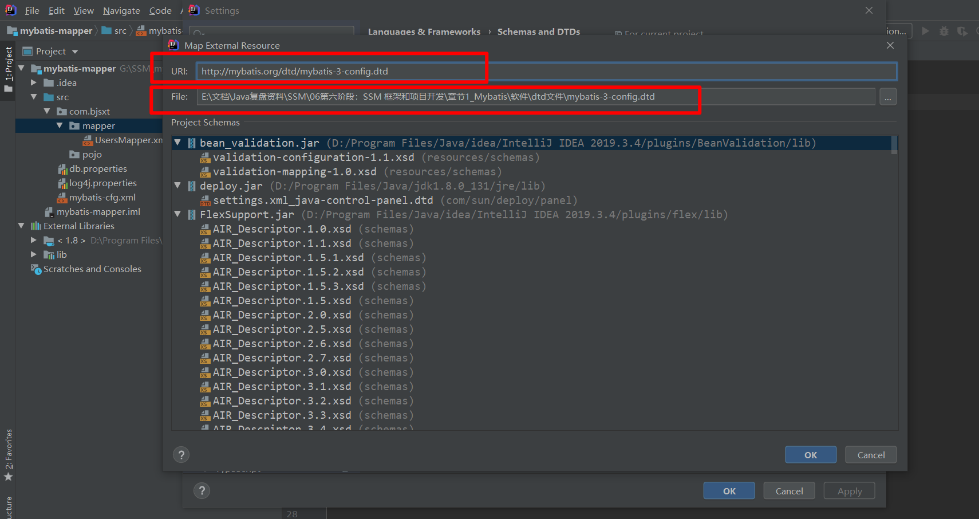Click the browse "..." button beside File
This screenshot has width=979, height=519.
coord(888,97)
